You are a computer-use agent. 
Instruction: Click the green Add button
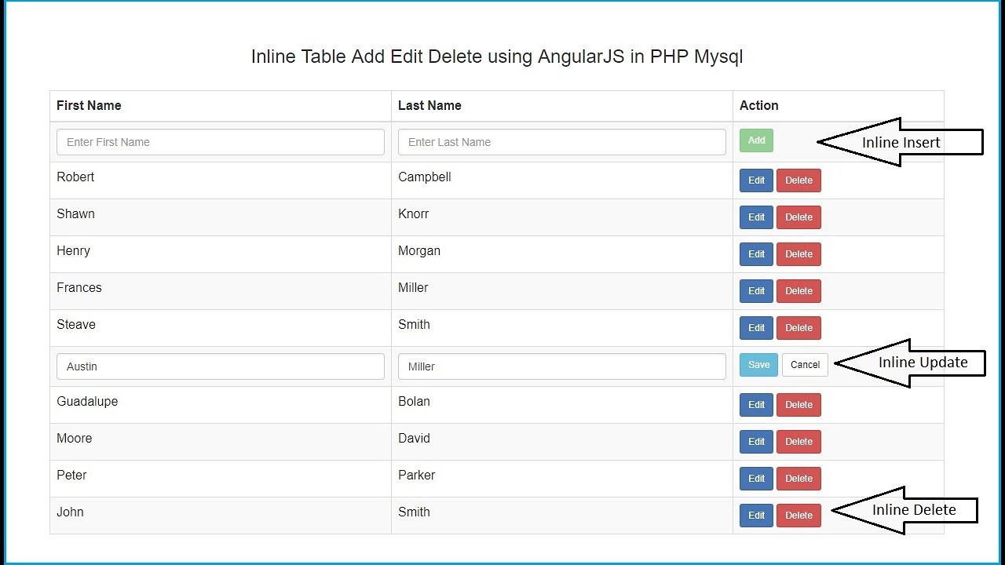756,140
